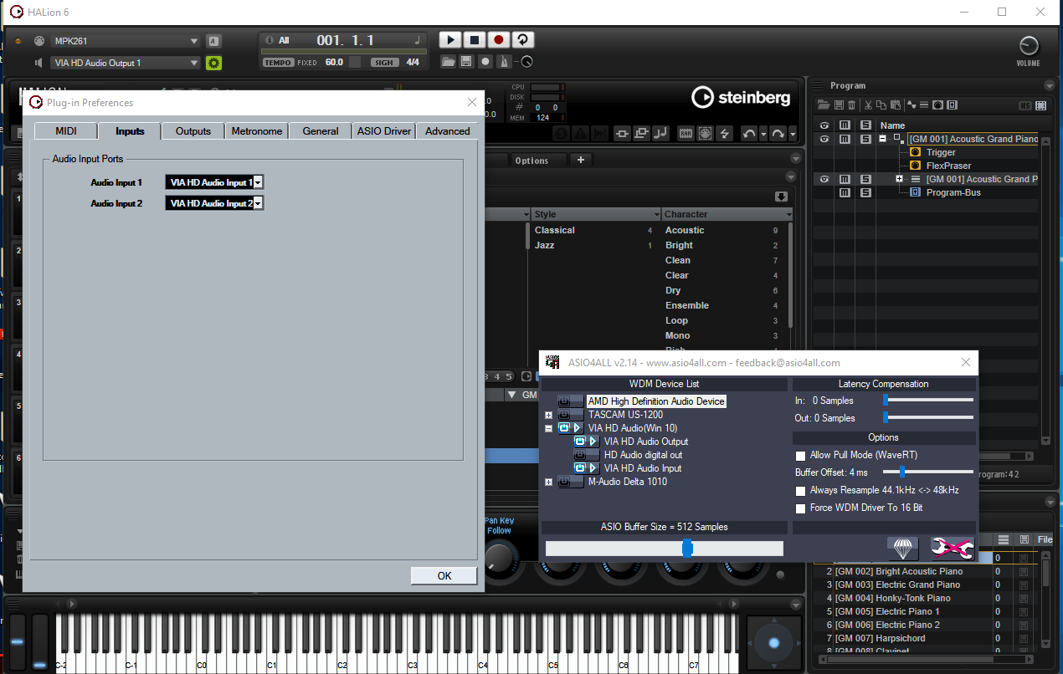
Task: Click the Program-Bus icon in tree
Action: [915, 192]
